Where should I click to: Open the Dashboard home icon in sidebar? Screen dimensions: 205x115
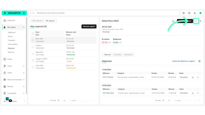5,20
